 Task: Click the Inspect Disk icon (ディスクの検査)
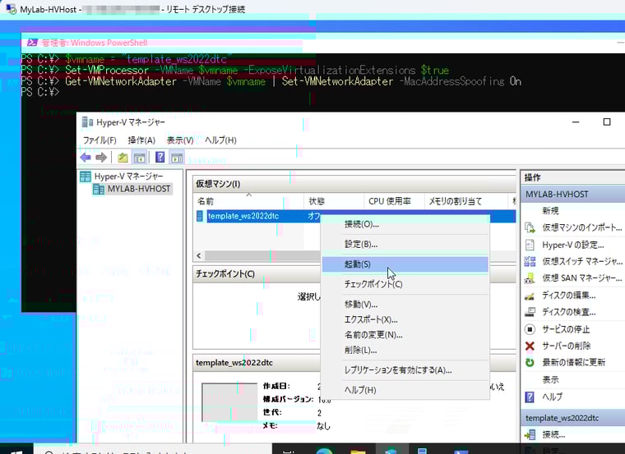pyautogui.click(x=530, y=312)
